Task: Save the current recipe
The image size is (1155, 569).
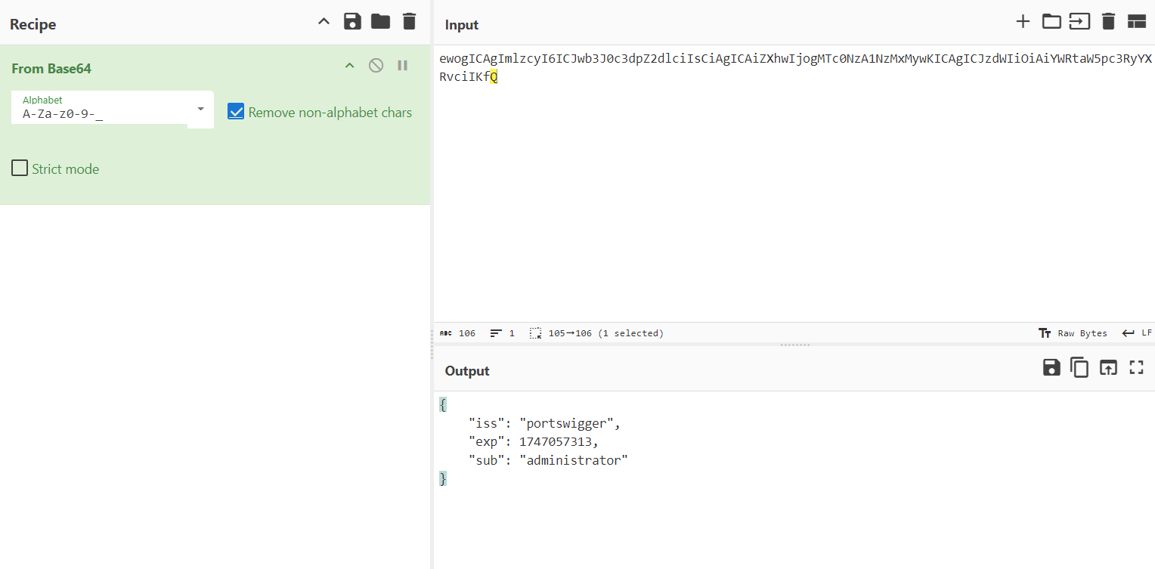Action: click(352, 22)
